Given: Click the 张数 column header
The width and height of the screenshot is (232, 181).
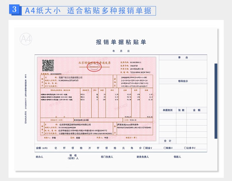Looking at the screenshot, I should tap(181, 110).
